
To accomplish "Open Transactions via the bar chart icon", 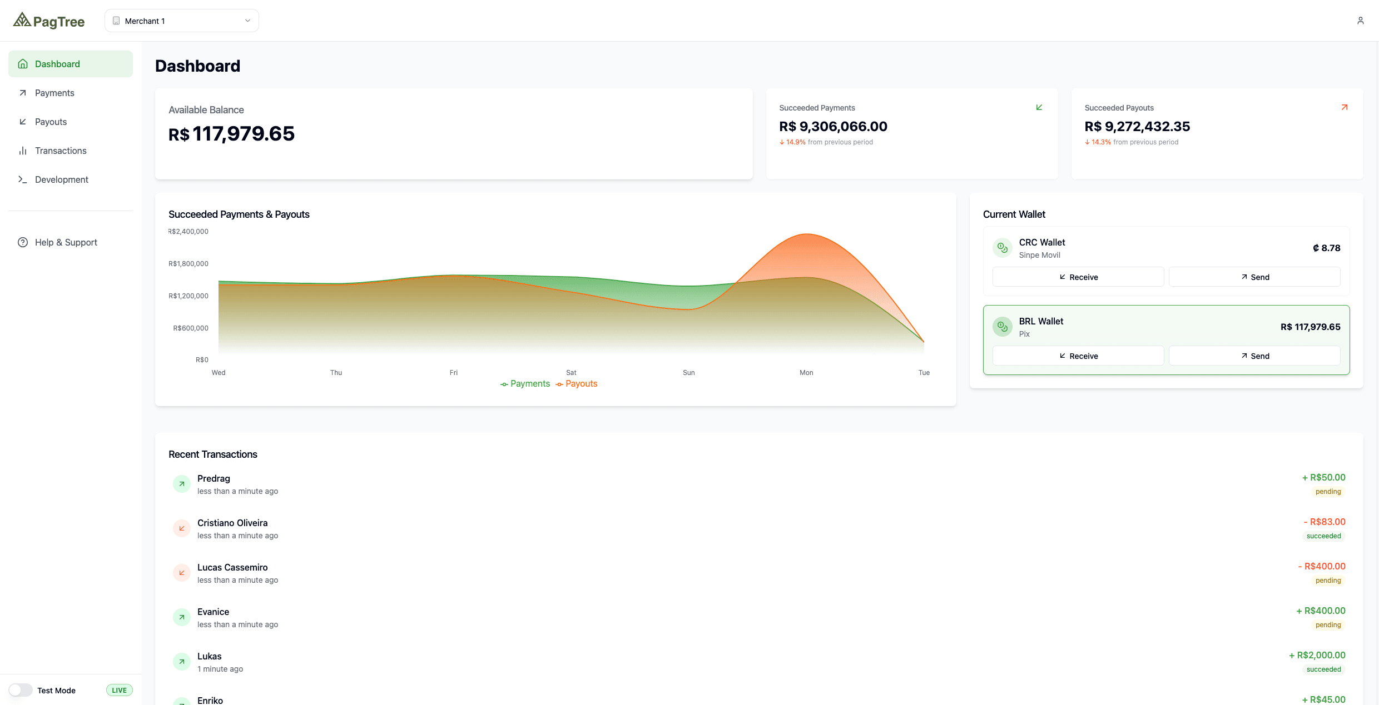I will pyautogui.click(x=22, y=151).
